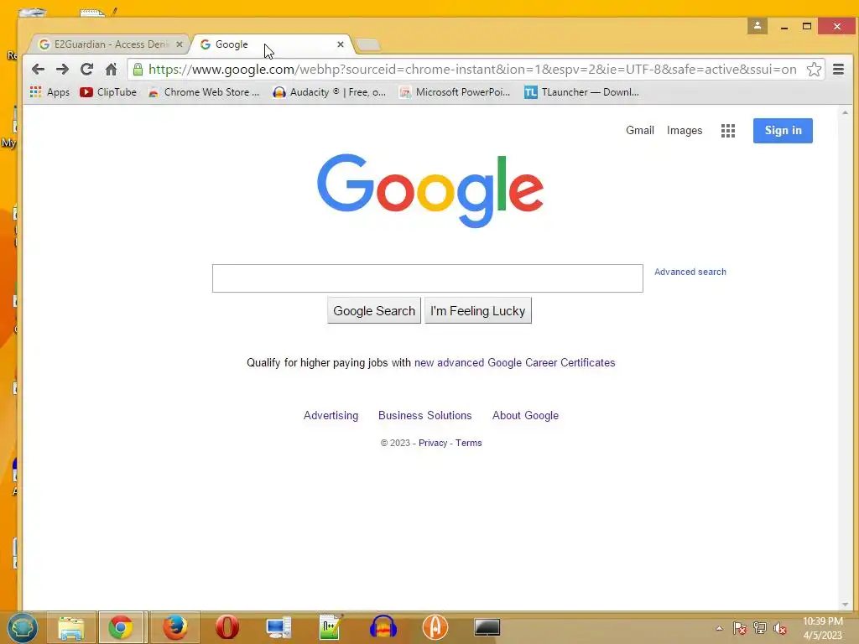
Task: Open the Images link
Action: click(685, 130)
